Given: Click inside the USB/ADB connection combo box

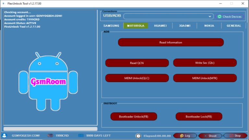Looking at the screenshot, I should [x=168, y=16].
